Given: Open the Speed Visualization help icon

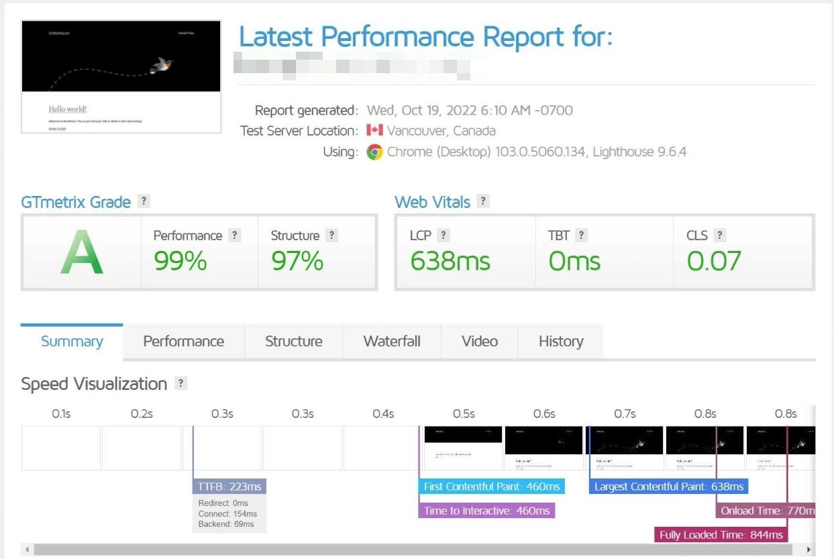Looking at the screenshot, I should pos(180,384).
